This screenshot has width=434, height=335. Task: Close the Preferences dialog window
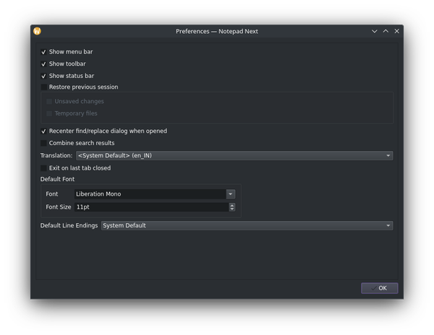pyautogui.click(x=397, y=31)
